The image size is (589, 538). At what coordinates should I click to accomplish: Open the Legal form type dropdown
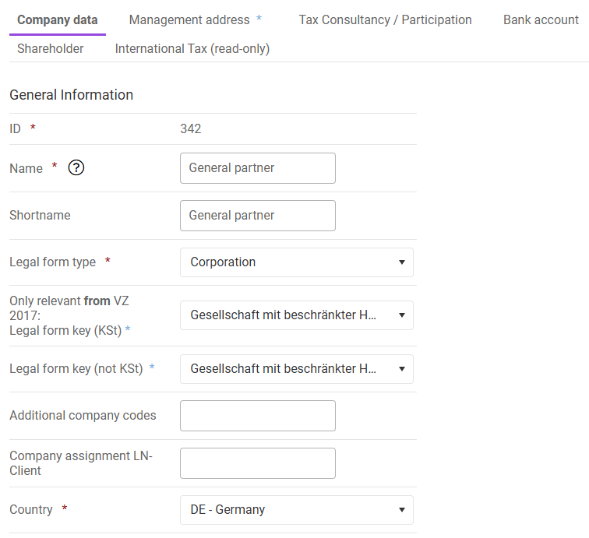click(x=296, y=262)
